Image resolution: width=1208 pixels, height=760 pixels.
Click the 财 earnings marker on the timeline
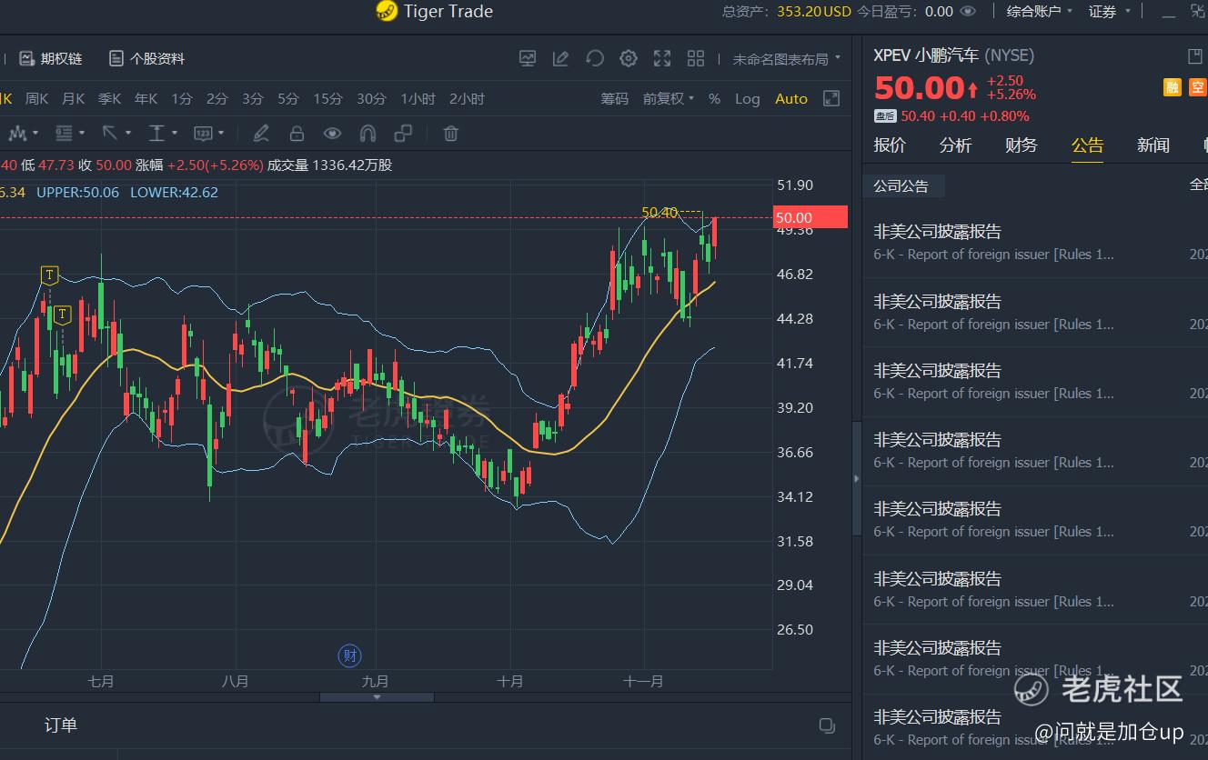(x=349, y=655)
